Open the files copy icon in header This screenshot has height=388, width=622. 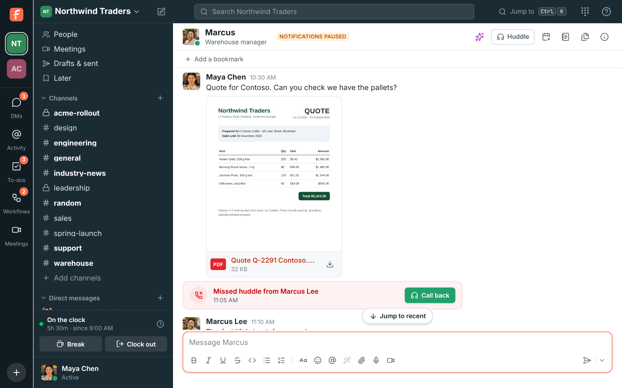(585, 37)
